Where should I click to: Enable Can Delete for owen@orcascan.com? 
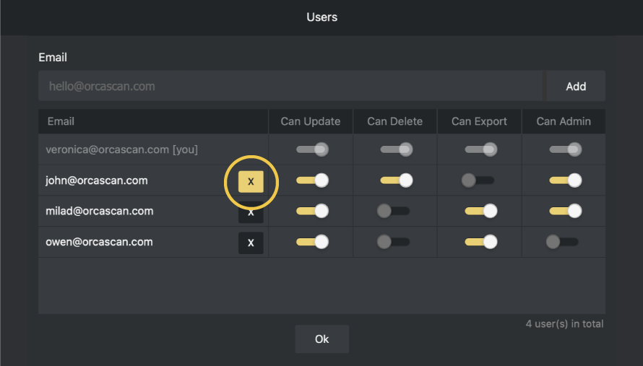(394, 242)
